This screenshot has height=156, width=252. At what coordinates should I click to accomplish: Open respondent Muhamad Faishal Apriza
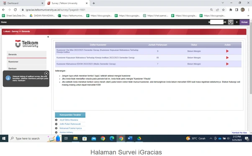71,128
